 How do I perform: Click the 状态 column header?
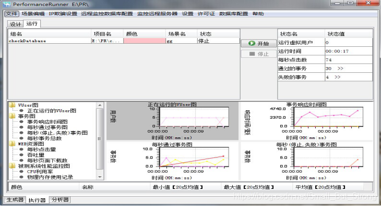point(219,34)
